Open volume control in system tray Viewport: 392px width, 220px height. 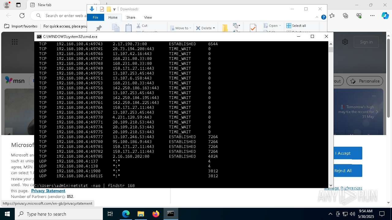352,214
